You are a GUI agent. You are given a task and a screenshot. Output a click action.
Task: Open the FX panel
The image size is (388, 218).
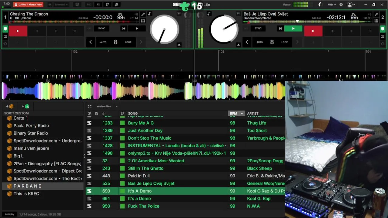pyautogui.click(x=98, y=5)
